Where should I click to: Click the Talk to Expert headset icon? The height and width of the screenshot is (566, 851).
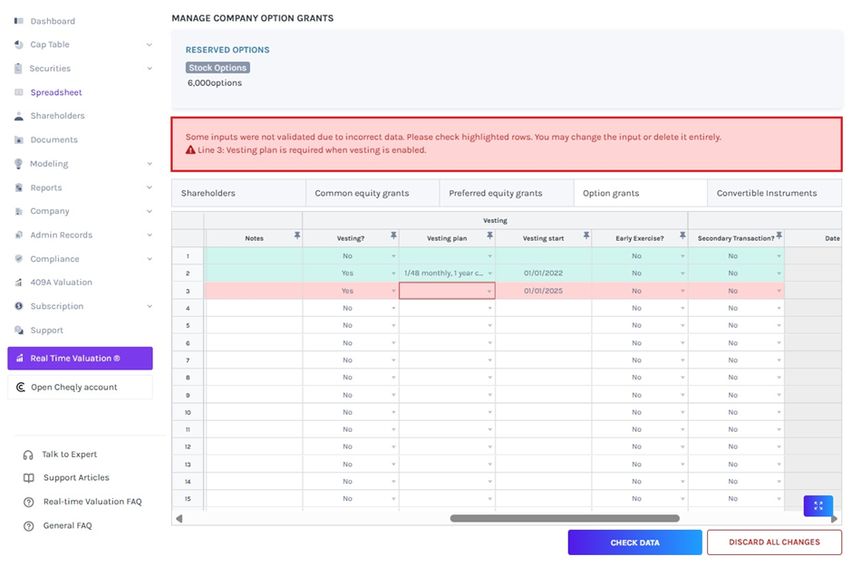(x=28, y=454)
